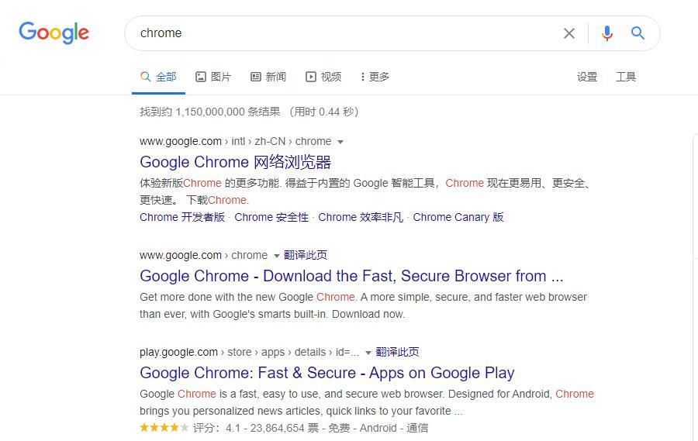Open the 图片 images tab
Screen dimensions: 698x441
pyautogui.click(x=213, y=77)
